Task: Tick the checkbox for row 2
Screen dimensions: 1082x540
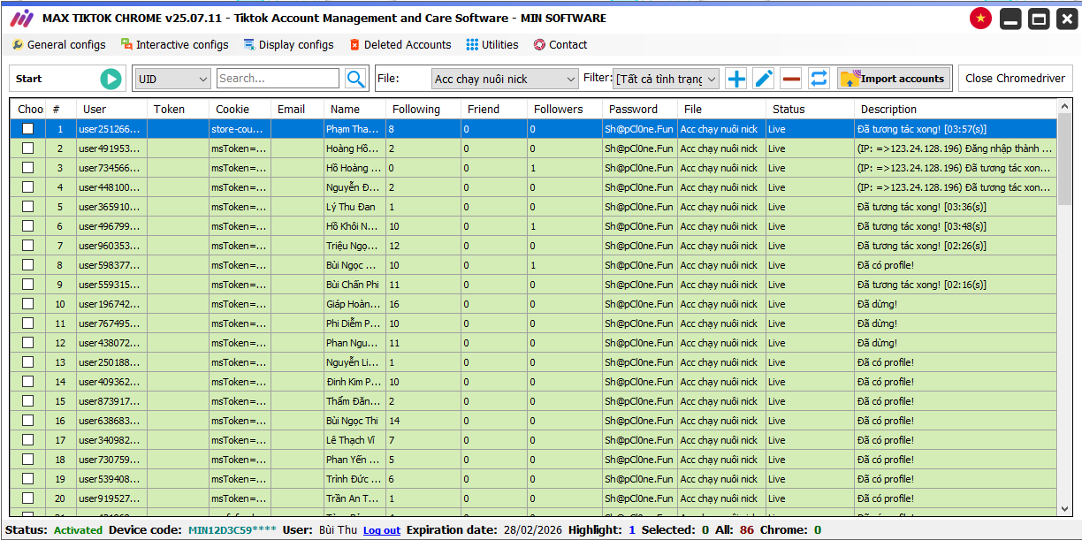Action: 28,148
